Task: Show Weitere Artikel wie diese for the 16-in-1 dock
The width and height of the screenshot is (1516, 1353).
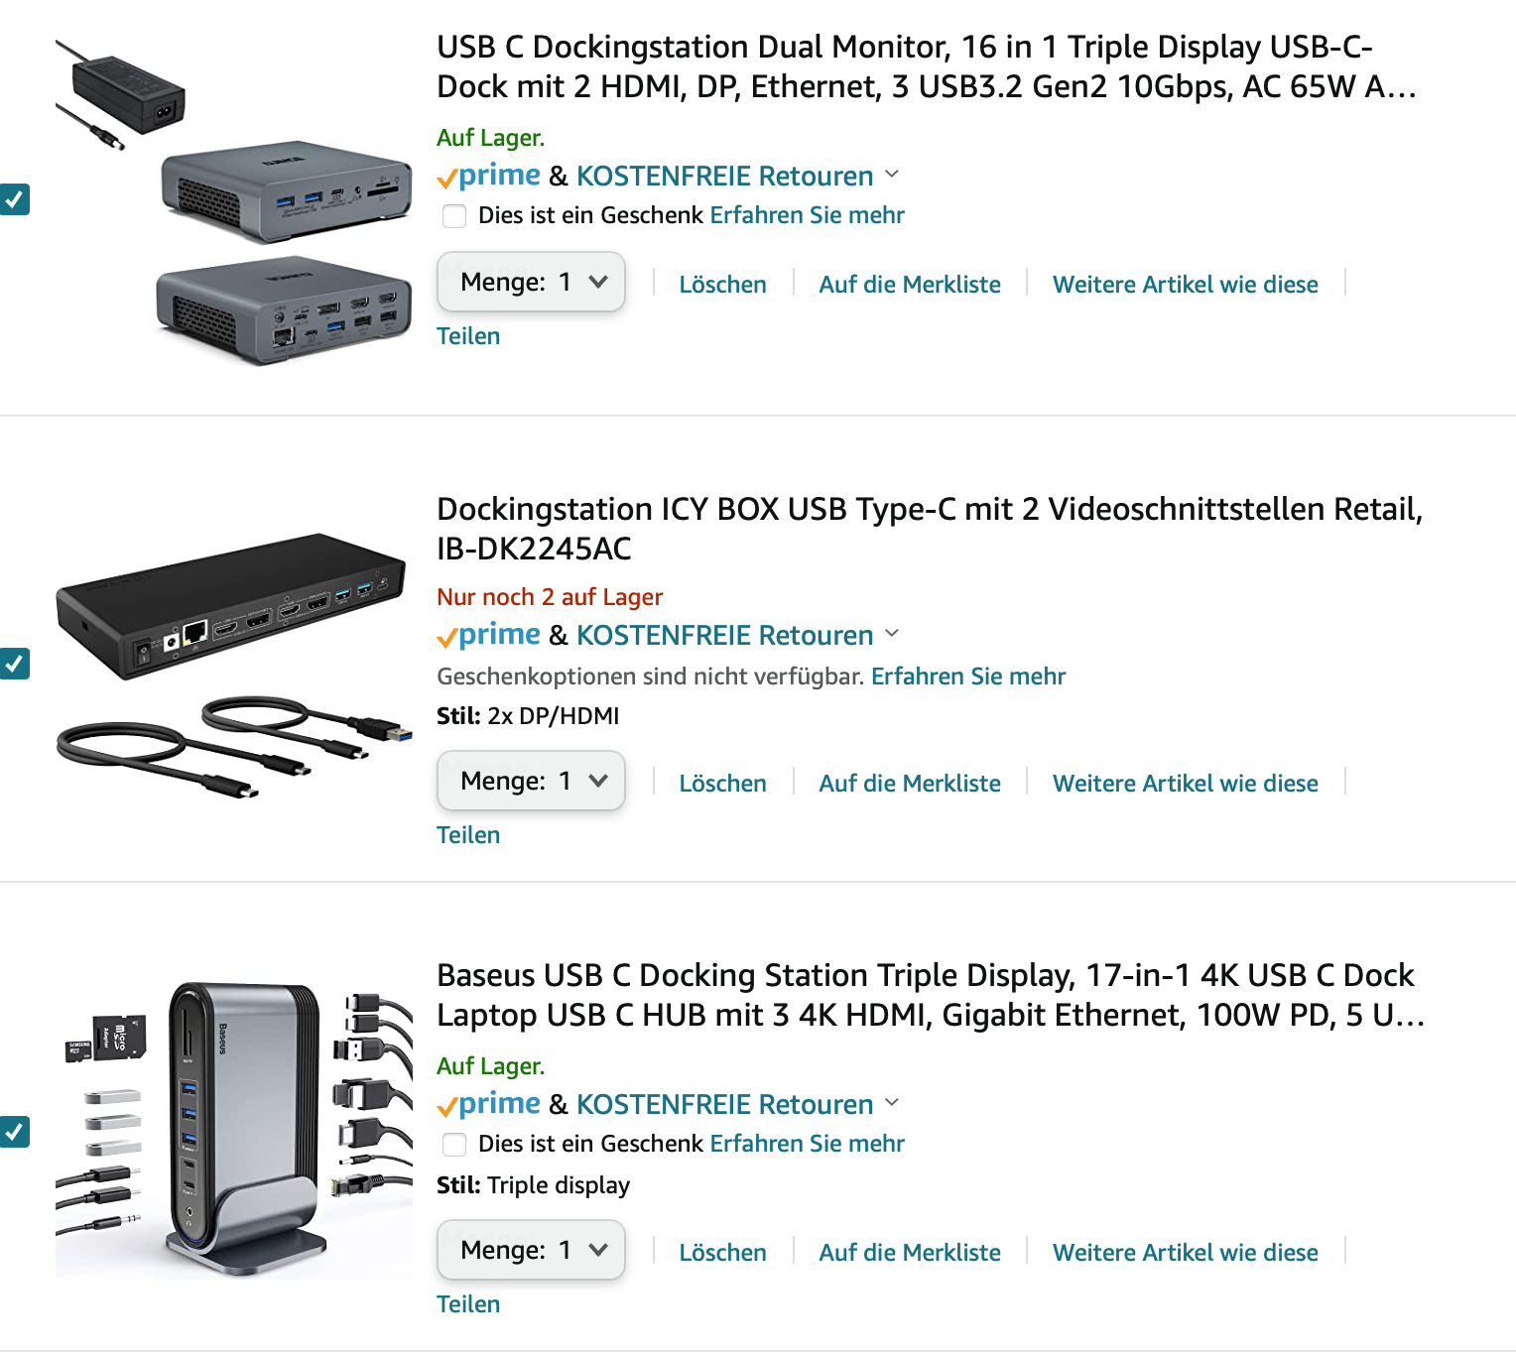Action: pos(1186,285)
